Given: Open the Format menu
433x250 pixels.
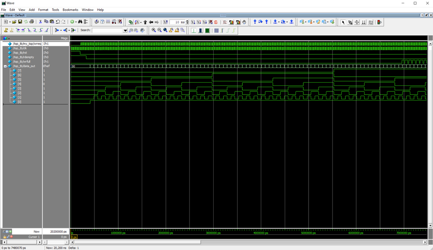Looking at the screenshot, I should pos(43,10).
